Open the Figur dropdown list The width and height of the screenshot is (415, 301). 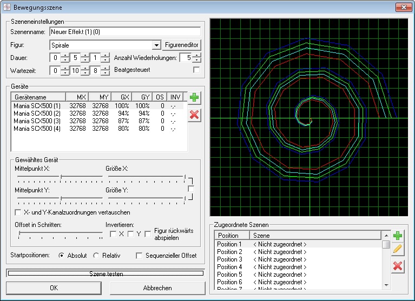[156, 45]
